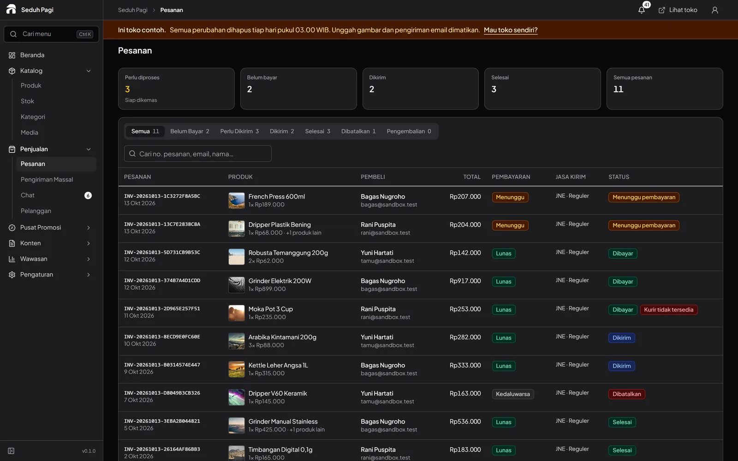
Task: Click the Grinder Elektrik 200W thumbnail
Action: tap(237, 285)
